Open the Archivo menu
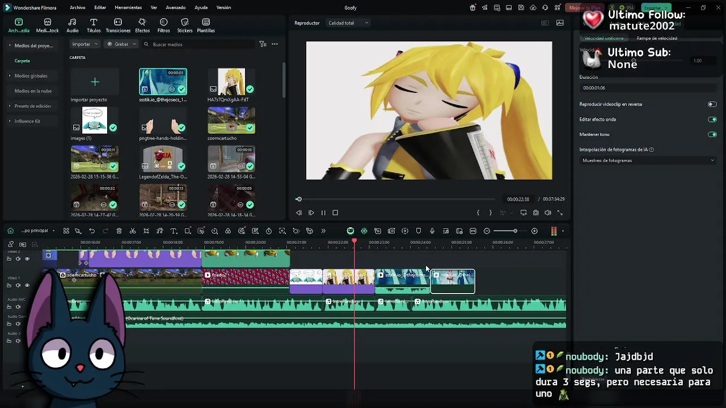726x408 pixels. (x=78, y=8)
